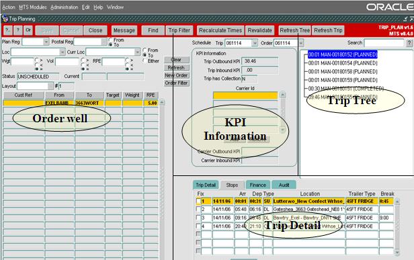The height and width of the screenshot is (260, 414).
Task: Open the Loc dropdown list
Action: coord(63,52)
